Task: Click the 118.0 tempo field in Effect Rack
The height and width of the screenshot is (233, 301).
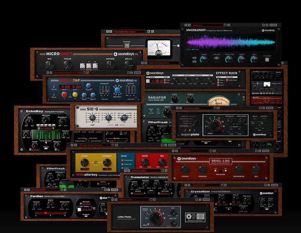Action: pos(158,81)
